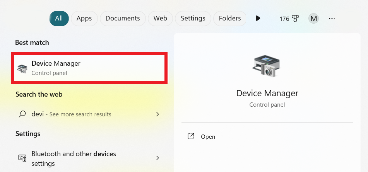This screenshot has width=368, height=172.
Task: Switch to the Apps filter tab
Action: point(84,18)
